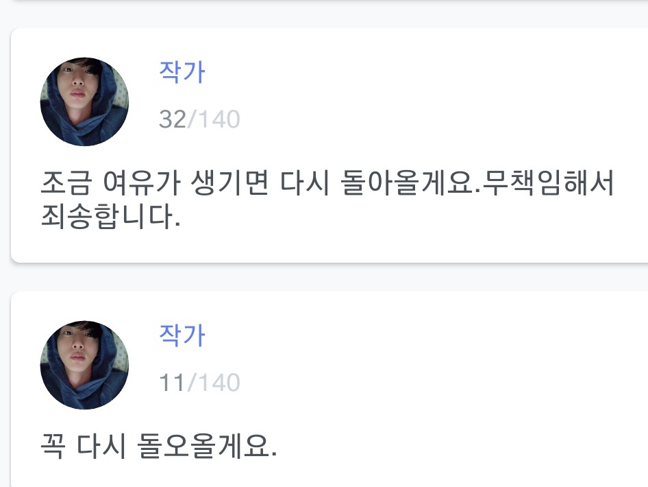Click the avatar on the 11/140 post
This screenshot has height=487, width=648.
(84, 365)
